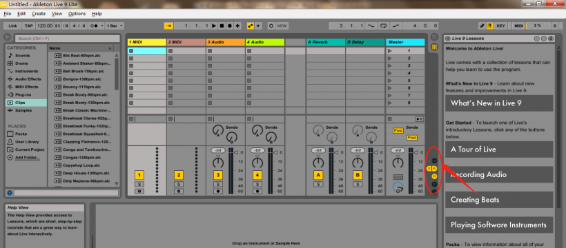Click Session Record circle button
The height and width of the screenshot is (248, 566).
click(x=271, y=26)
